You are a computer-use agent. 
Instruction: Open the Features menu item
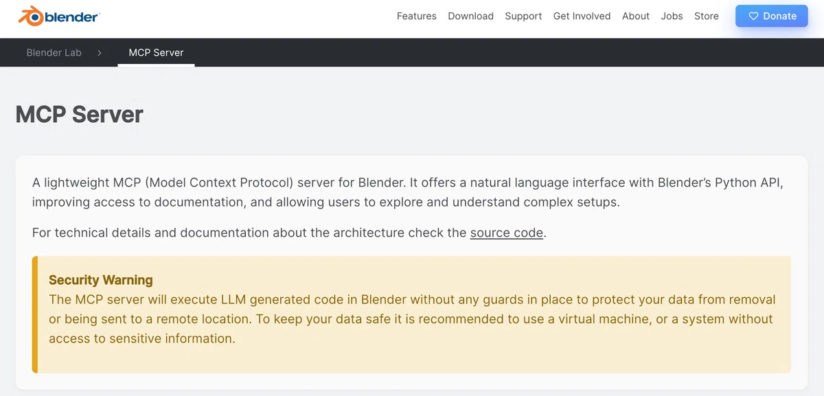pos(417,16)
